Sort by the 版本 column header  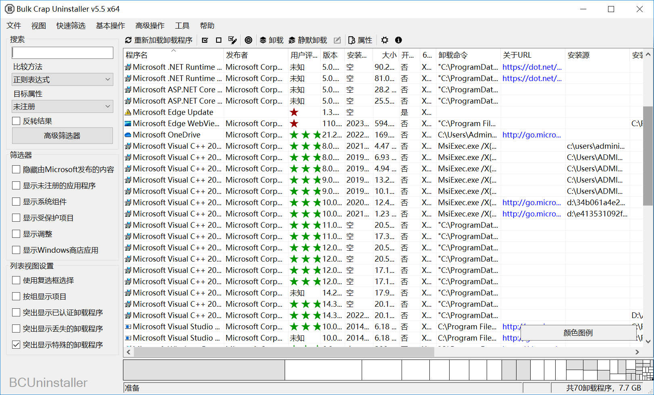[332, 55]
